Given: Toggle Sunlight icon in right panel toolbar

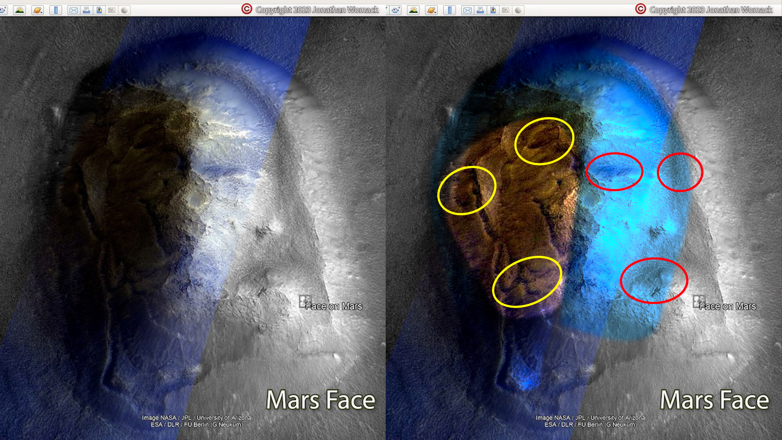Looking at the screenshot, I should (x=413, y=10).
